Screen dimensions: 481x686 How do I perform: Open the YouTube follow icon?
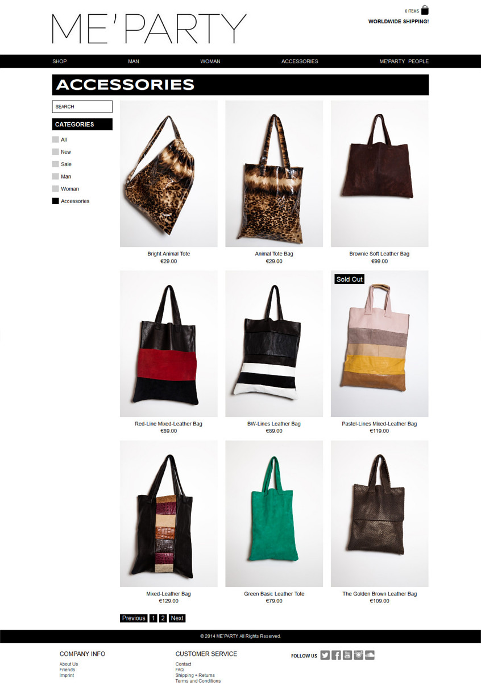pos(347,655)
